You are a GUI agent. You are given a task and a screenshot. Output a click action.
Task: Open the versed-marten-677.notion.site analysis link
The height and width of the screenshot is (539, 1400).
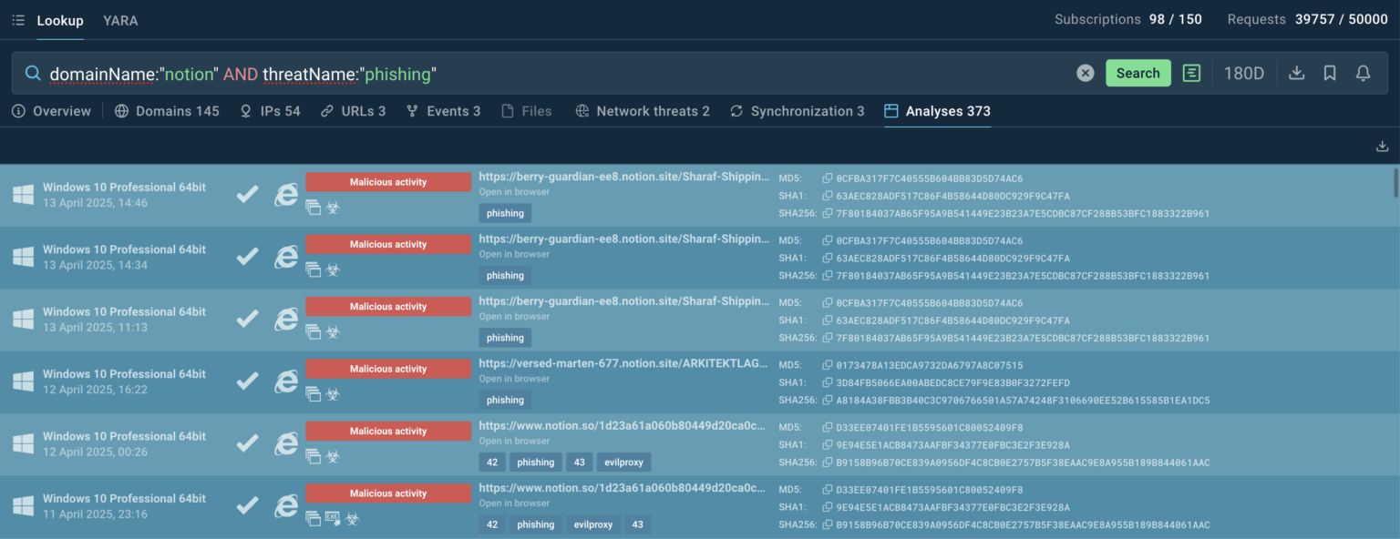[x=623, y=363]
